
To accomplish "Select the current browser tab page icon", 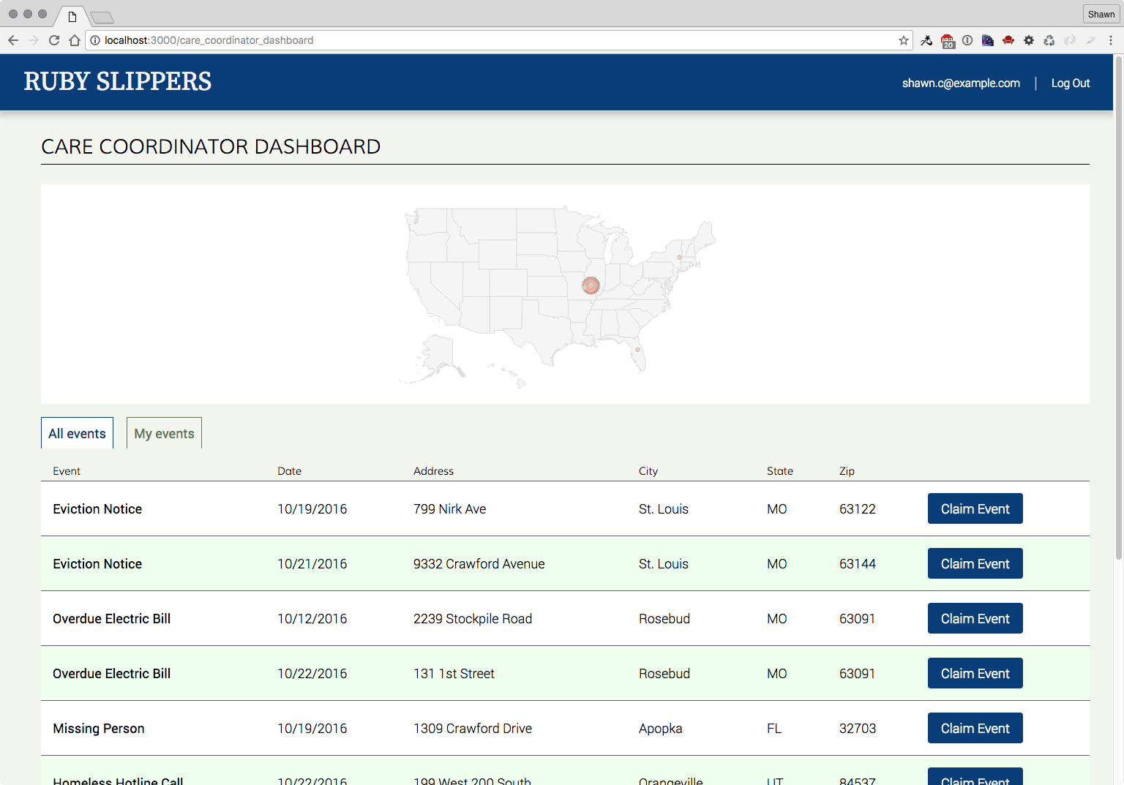I will pos(72,17).
